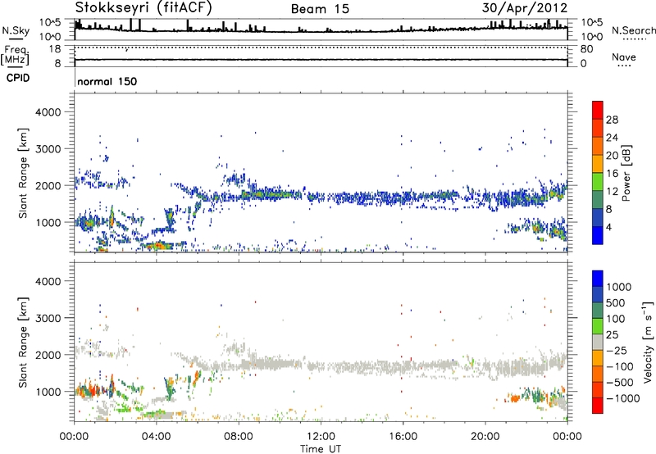656x454 pixels.
Task: Click the 'Power [dB]' colorbar title
Action: 626,173
